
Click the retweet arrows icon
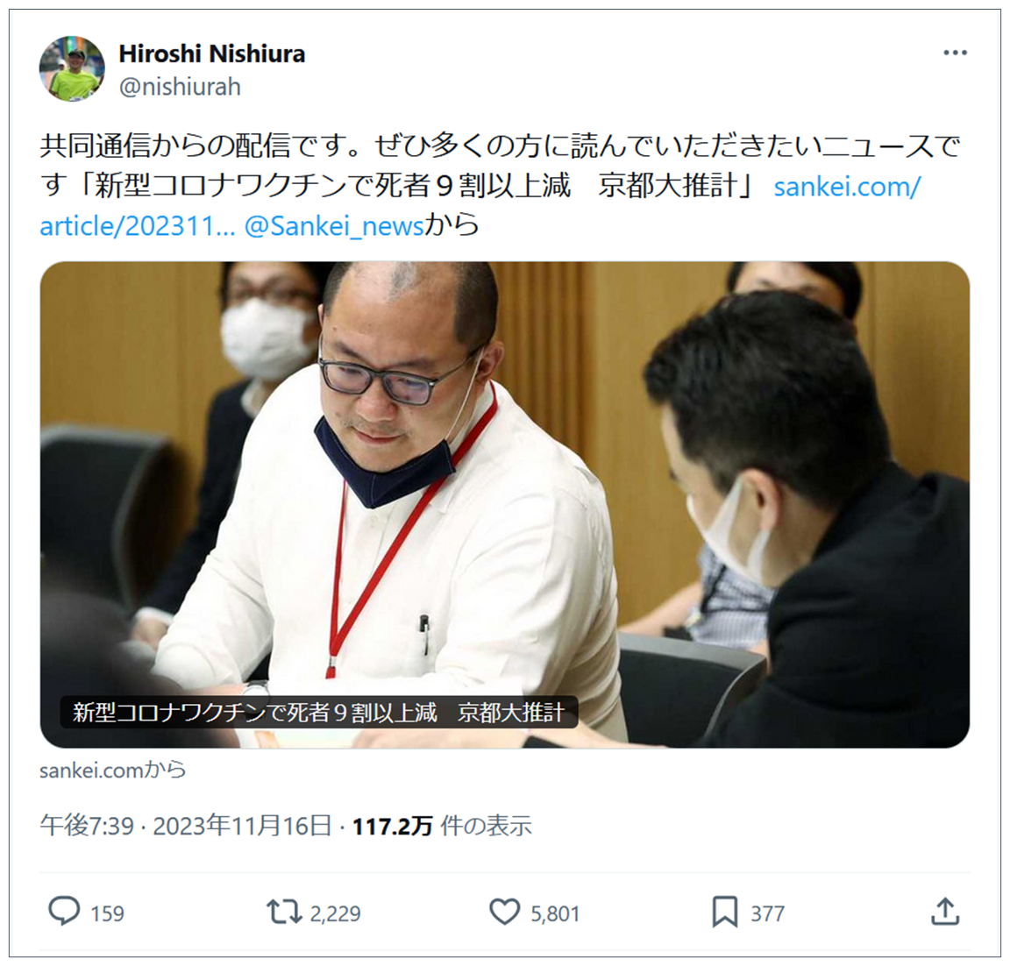coord(284,912)
